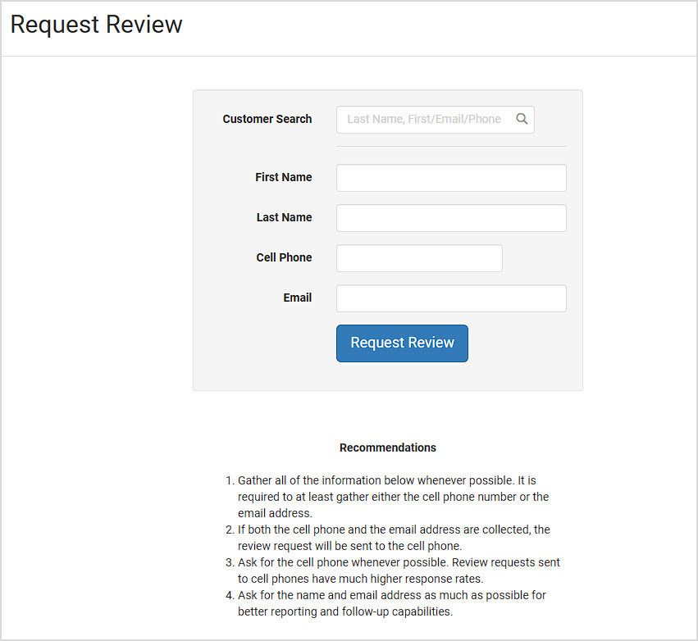Click recommendation two about both contacts collected
The height and width of the screenshot is (641, 698).
click(388, 538)
